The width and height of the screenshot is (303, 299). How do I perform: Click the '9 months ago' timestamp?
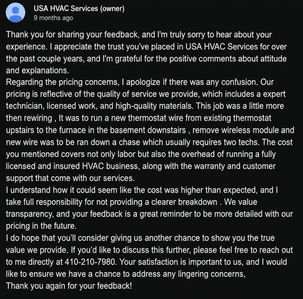(x=53, y=18)
